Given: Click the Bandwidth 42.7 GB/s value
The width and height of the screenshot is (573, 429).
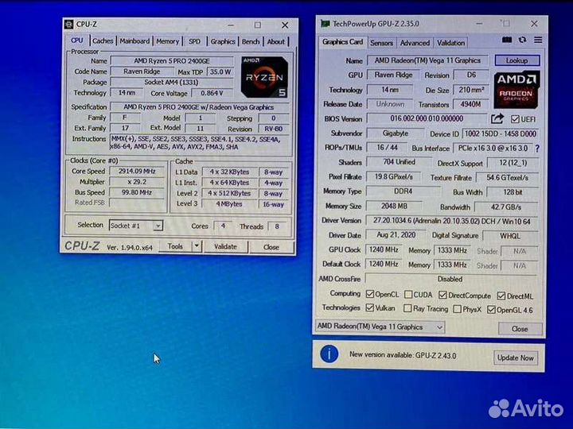Looking at the screenshot, I should [506, 207].
